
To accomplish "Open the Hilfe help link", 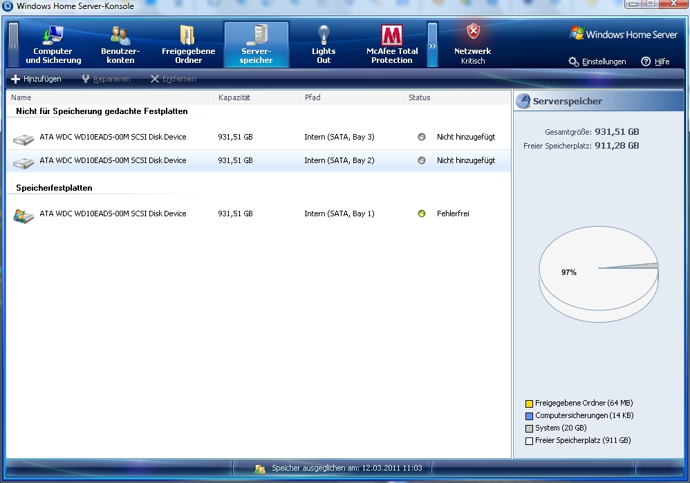I will pyautogui.click(x=655, y=61).
